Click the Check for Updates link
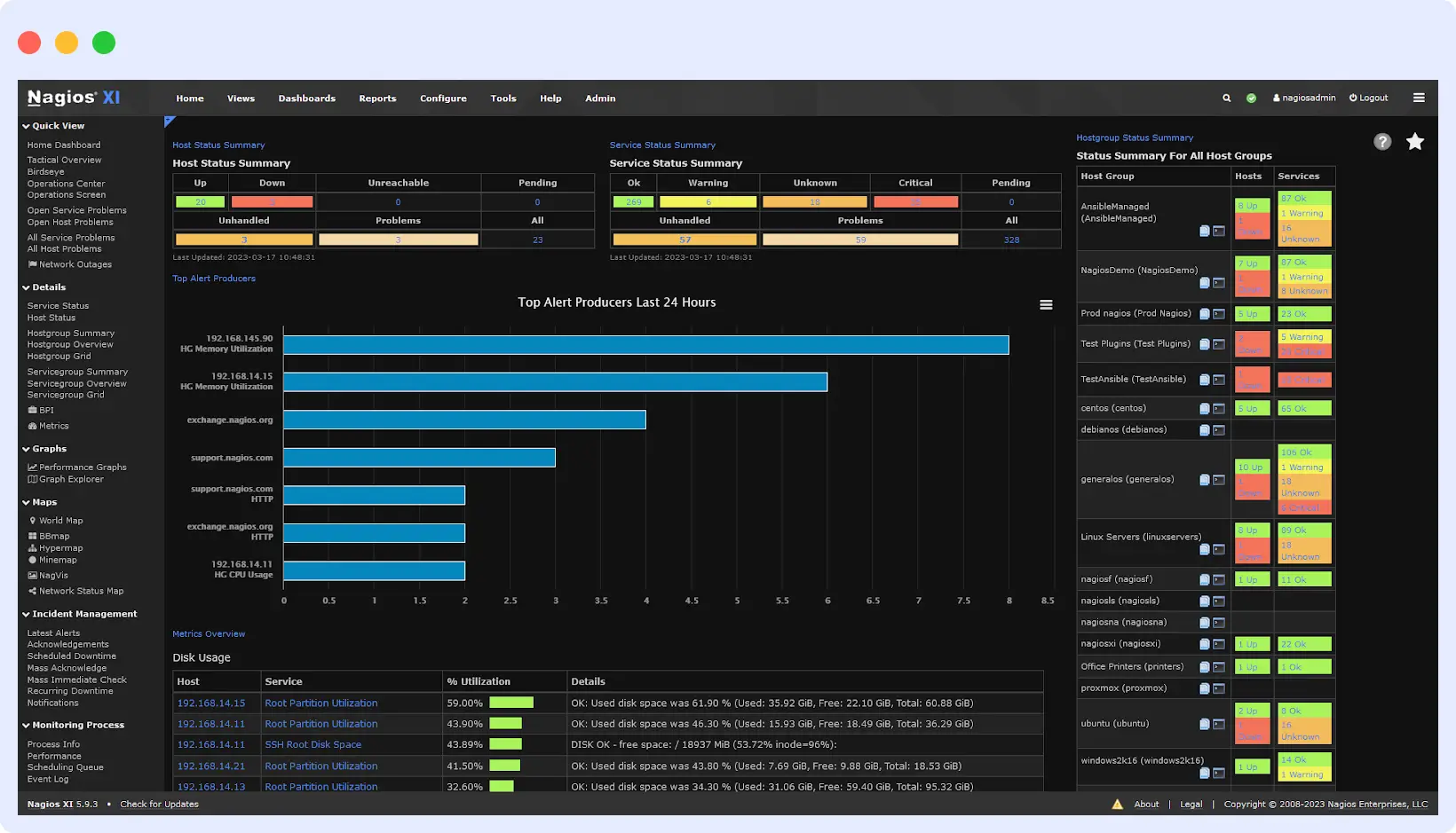The height and width of the screenshot is (833, 1456). [x=159, y=804]
